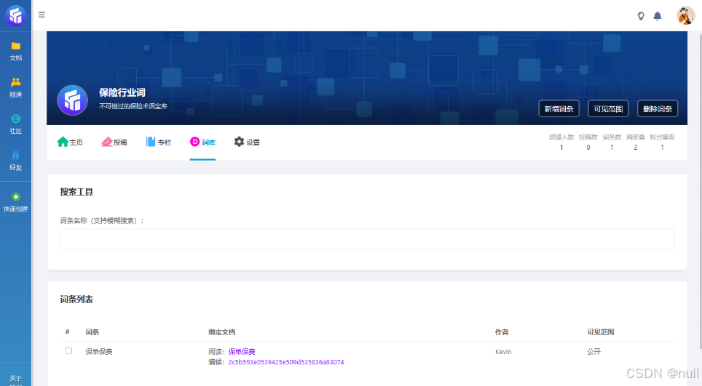This screenshot has width=702, height=386.
Task: Click the 保险行业词 channel logo
Action: 73,100
